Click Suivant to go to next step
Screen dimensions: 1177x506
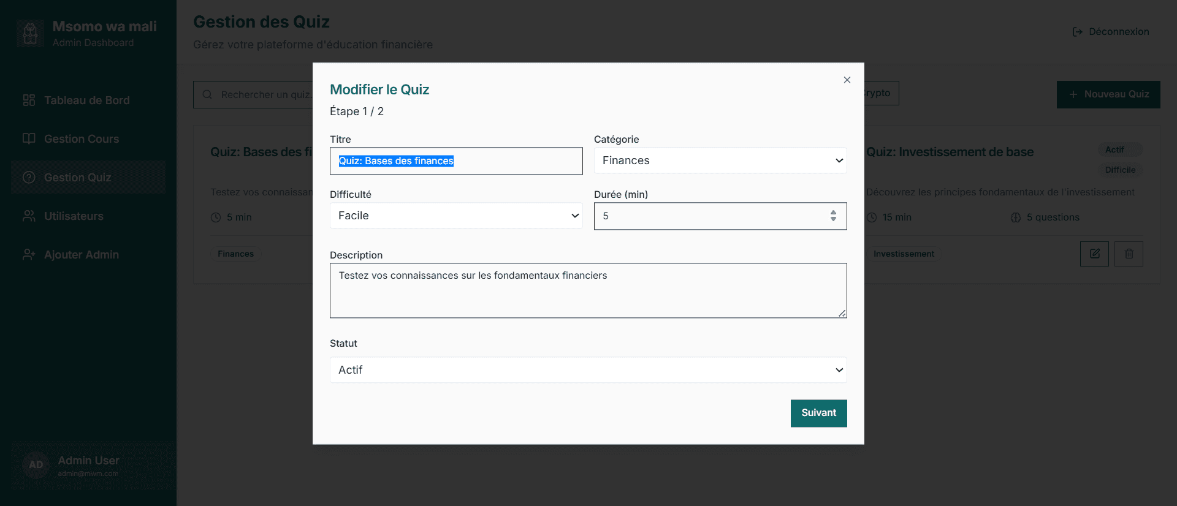(818, 413)
